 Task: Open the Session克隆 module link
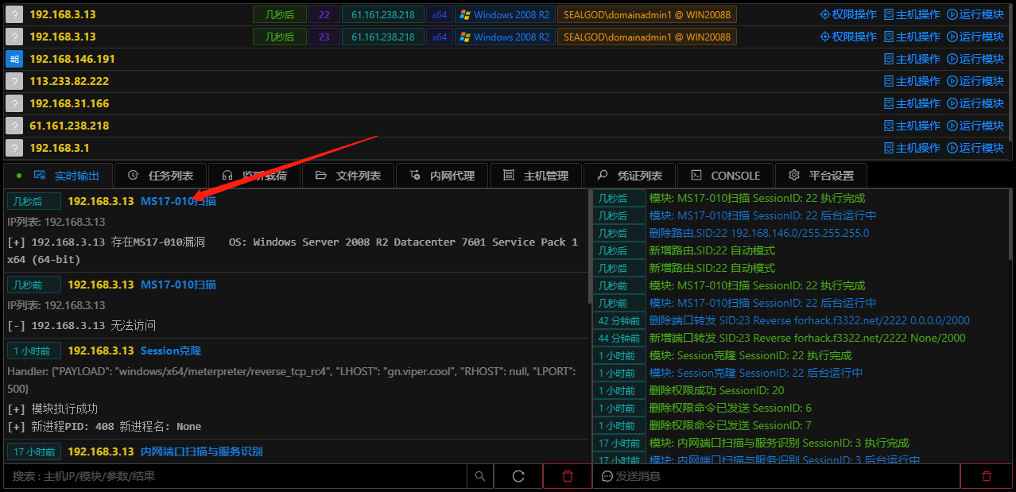(171, 351)
